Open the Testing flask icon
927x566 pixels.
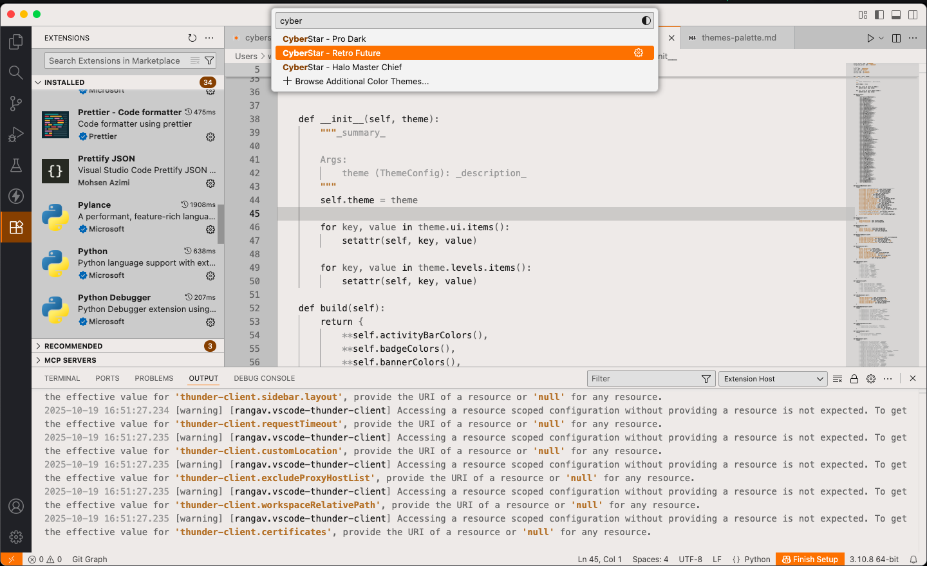(x=16, y=165)
